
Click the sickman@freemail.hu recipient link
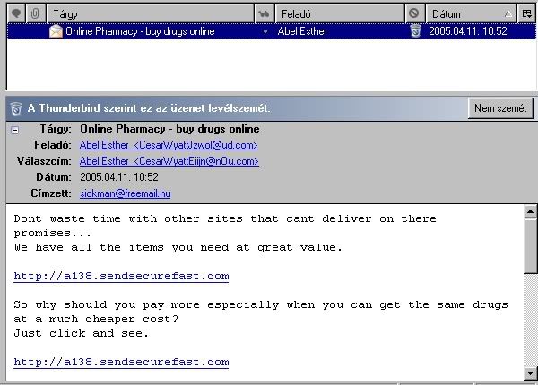(126, 193)
